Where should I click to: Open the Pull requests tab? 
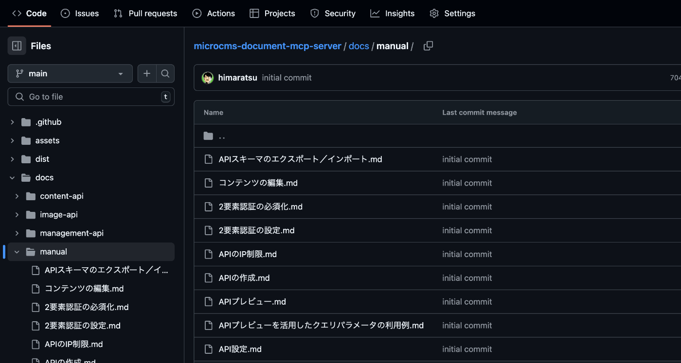(x=145, y=13)
